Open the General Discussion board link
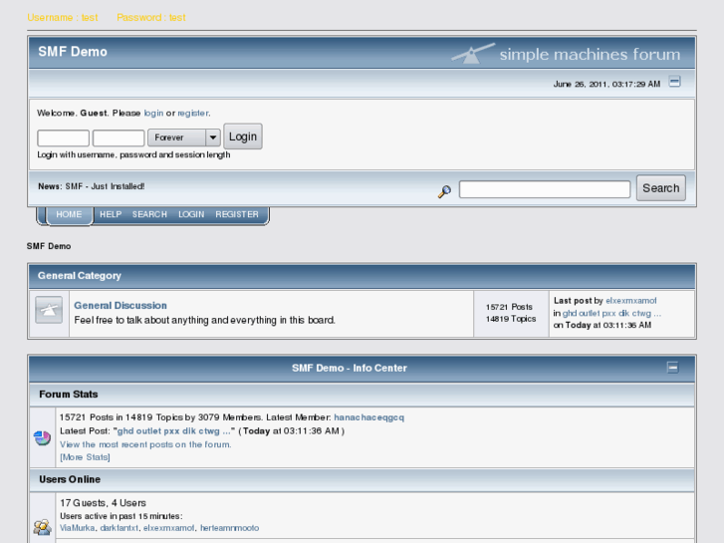This screenshot has width=724, height=543. click(x=121, y=306)
